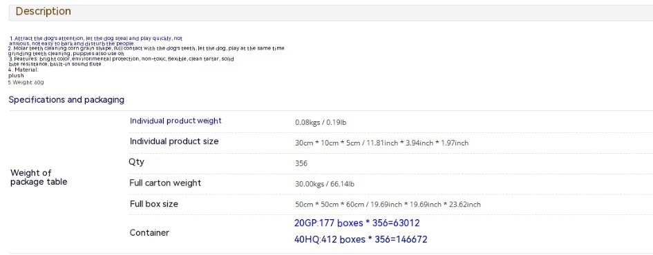Click the description line about attracting the dog's attention
Viewport: 653px width, 255px height.
(95, 41)
